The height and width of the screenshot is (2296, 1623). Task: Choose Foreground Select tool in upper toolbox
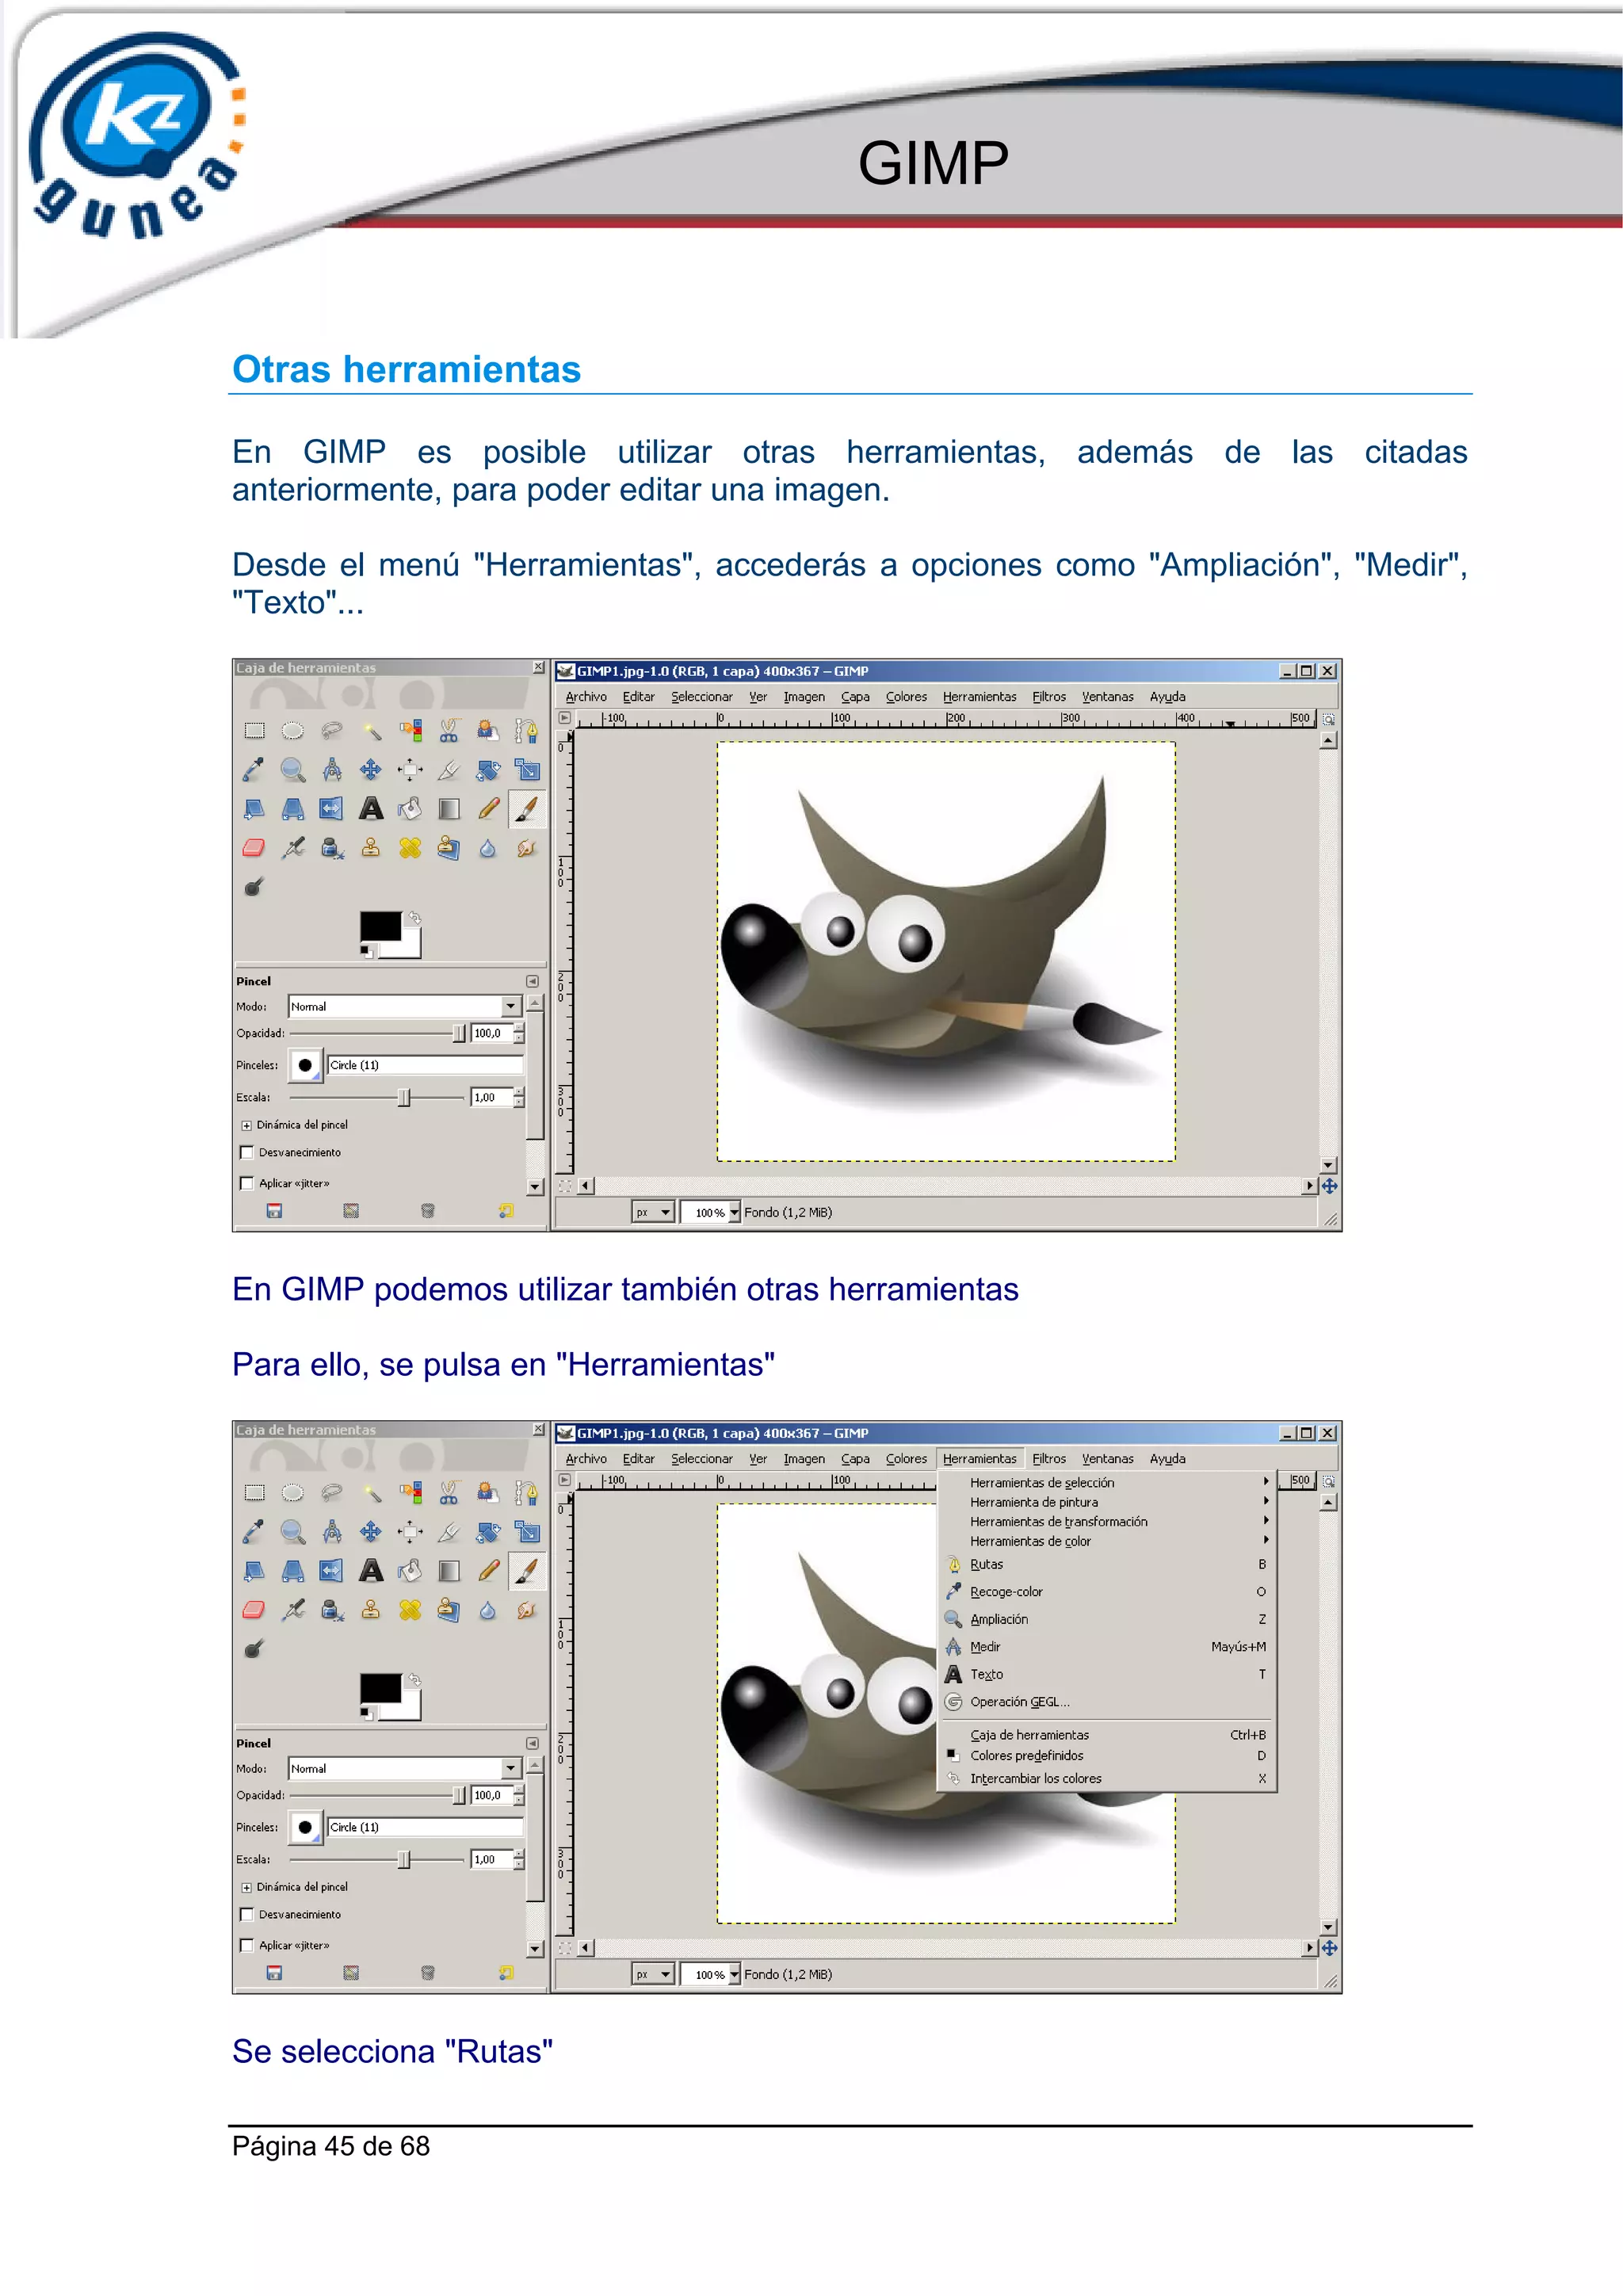tap(488, 731)
